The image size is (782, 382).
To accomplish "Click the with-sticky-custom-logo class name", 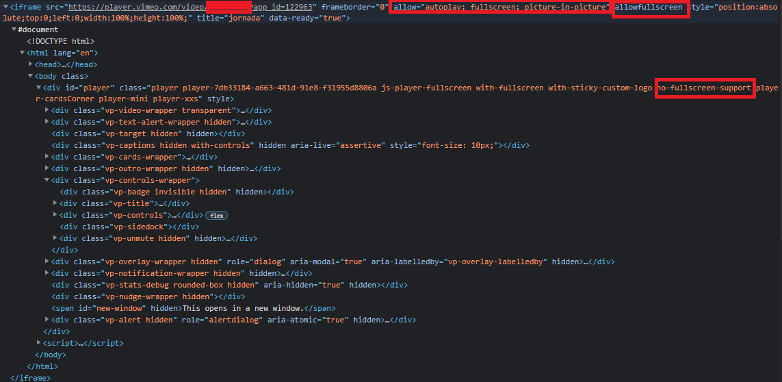I will pos(601,88).
